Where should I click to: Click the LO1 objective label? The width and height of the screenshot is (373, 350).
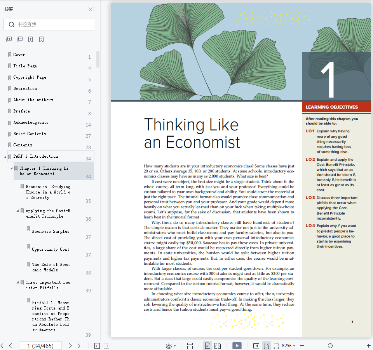[x=310, y=131]
